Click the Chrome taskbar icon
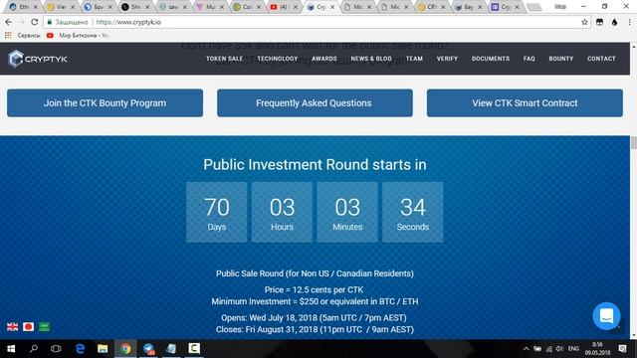The width and height of the screenshot is (637, 358). [125, 349]
